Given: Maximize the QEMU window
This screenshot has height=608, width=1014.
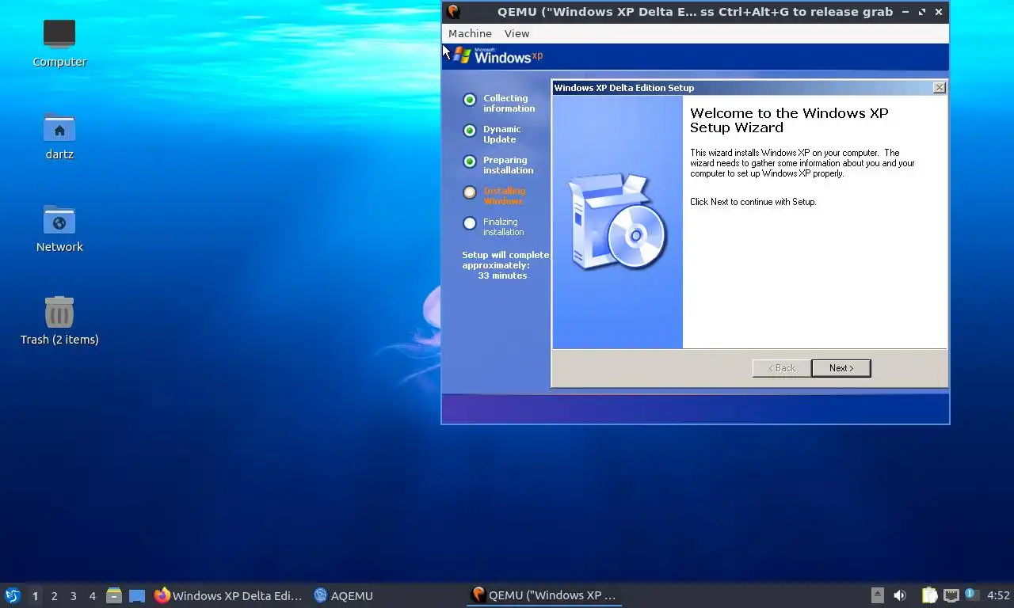Looking at the screenshot, I should (x=922, y=12).
